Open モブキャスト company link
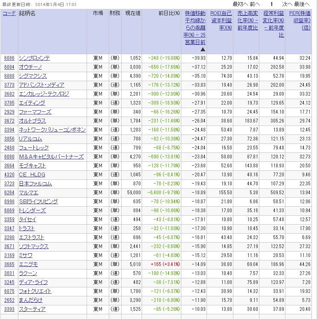 click(32, 166)
